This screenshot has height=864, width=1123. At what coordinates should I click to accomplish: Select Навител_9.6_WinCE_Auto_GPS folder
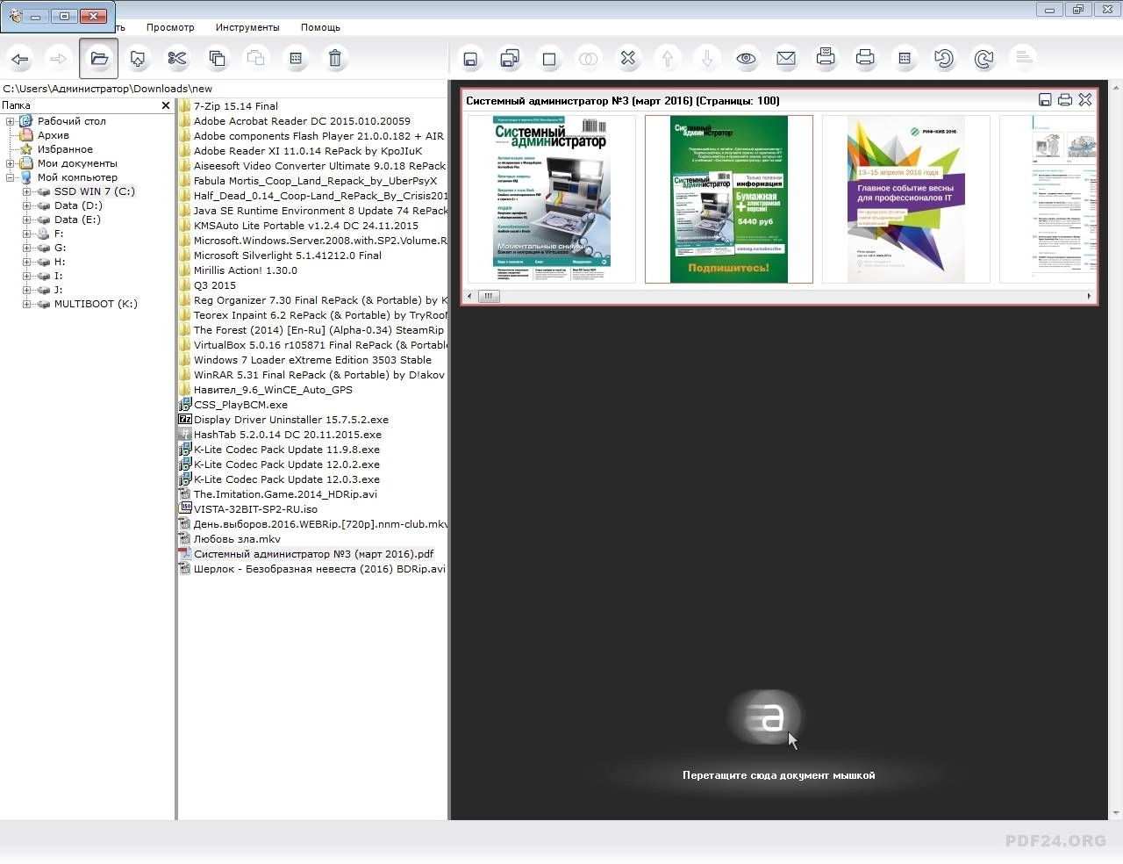[273, 390]
